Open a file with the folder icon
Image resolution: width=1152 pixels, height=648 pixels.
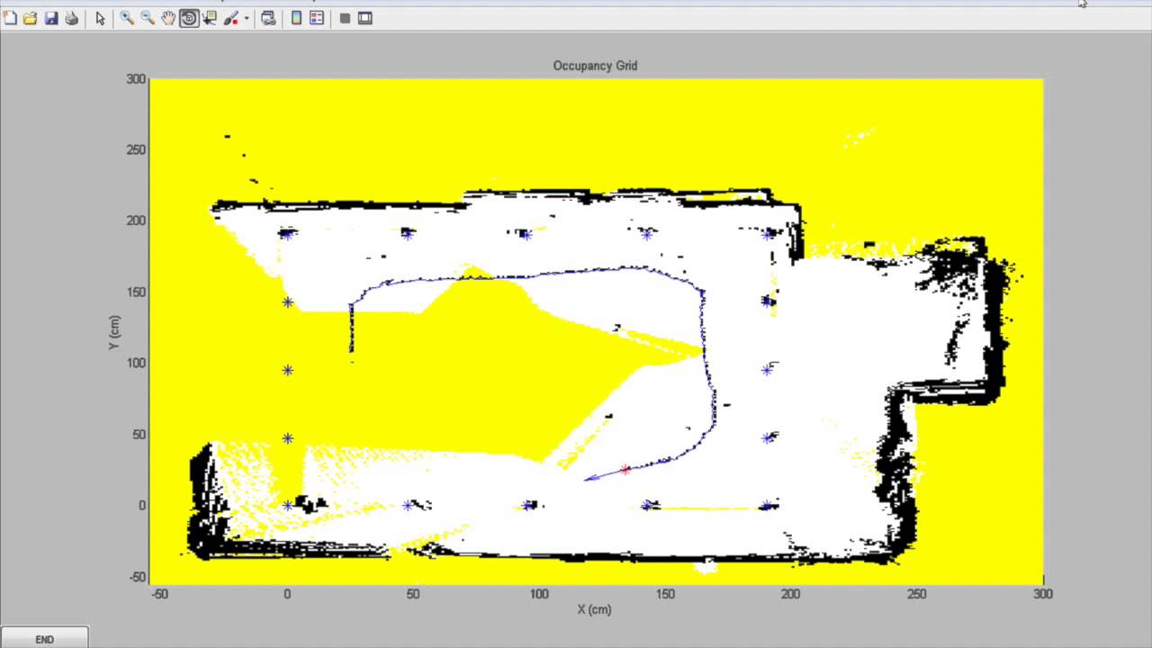tap(31, 18)
